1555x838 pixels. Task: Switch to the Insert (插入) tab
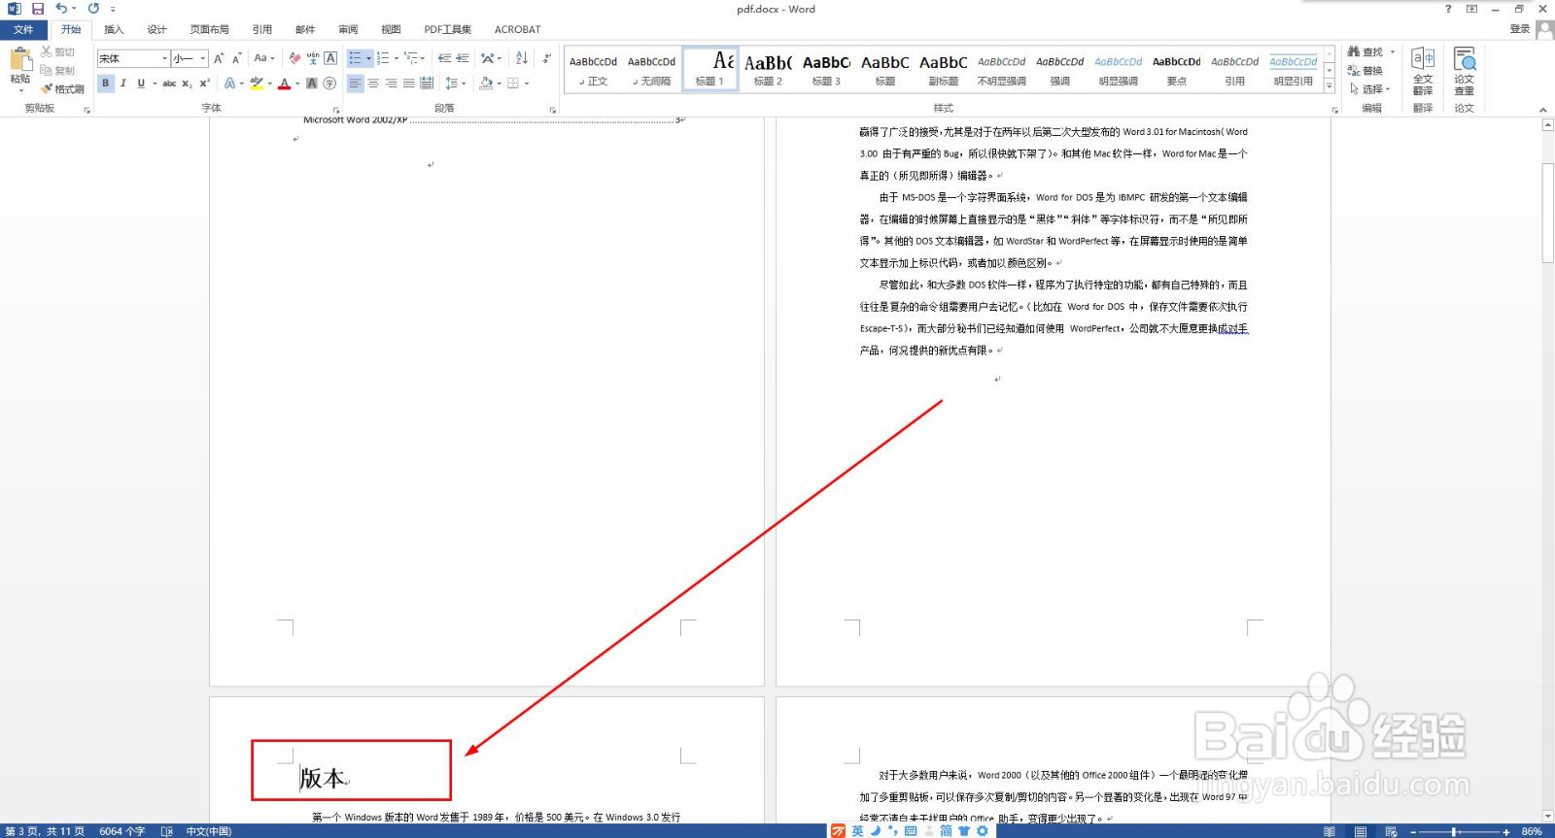(114, 29)
